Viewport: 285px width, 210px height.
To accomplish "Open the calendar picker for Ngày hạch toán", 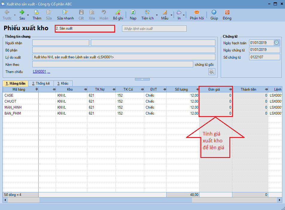I will point(277,43).
